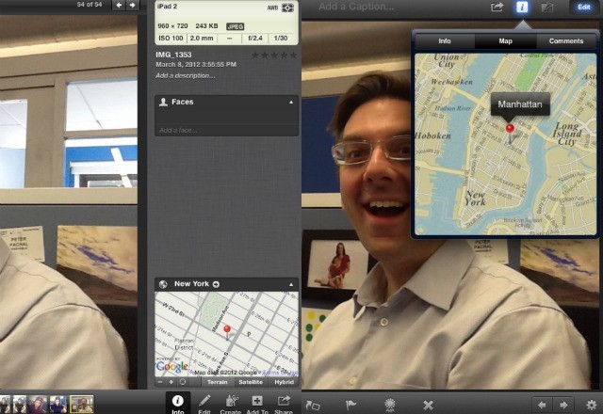Tap the blue Edit button
603x414 pixels.
point(584,7)
